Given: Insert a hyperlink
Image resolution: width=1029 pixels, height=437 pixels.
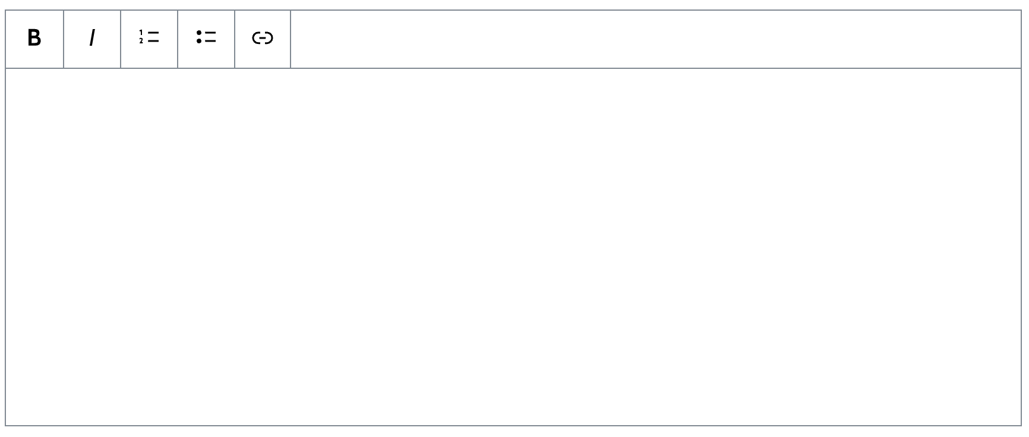Looking at the screenshot, I should coord(263,39).
